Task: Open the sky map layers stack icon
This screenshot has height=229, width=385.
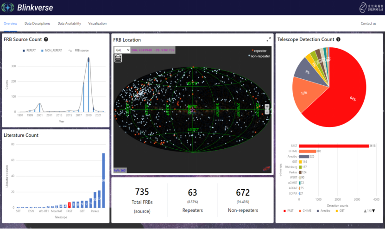Action: [118, 58]
